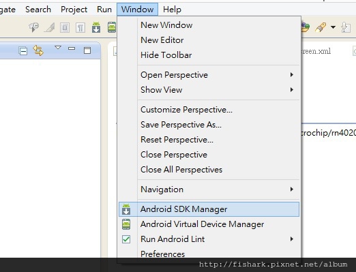356x272 pixels.
Task: Click the Android Virtual Device Manager toolbar icon
Action: click(x=112, y=27)
